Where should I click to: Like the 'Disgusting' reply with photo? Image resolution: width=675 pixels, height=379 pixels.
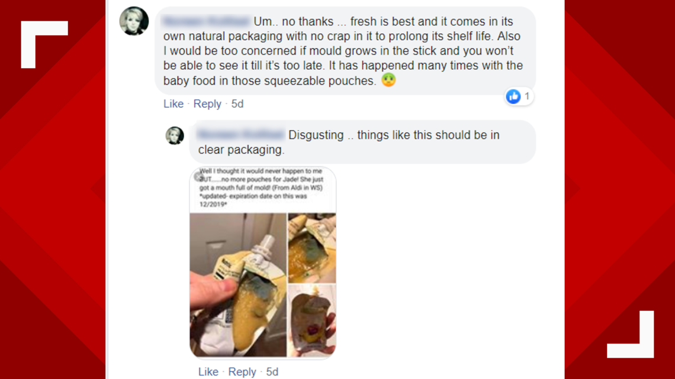208,372
